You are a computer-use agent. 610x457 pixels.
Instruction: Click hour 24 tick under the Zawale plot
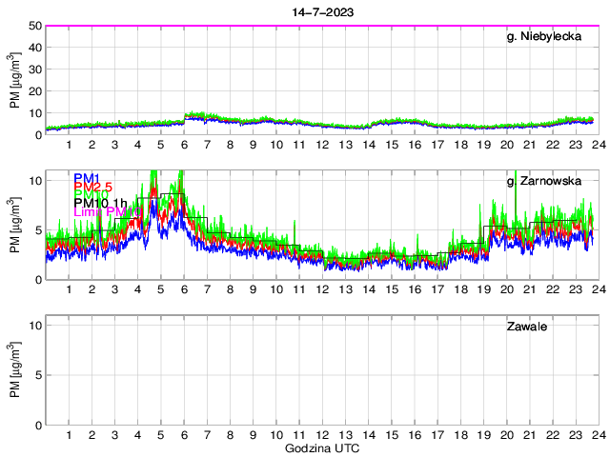tap(597, 435)
